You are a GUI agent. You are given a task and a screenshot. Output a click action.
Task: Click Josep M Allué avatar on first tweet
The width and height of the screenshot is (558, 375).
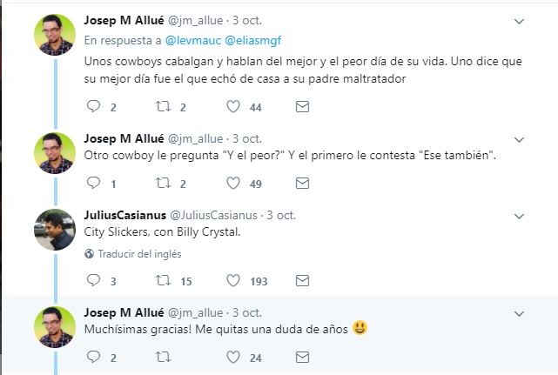point(54,35)
